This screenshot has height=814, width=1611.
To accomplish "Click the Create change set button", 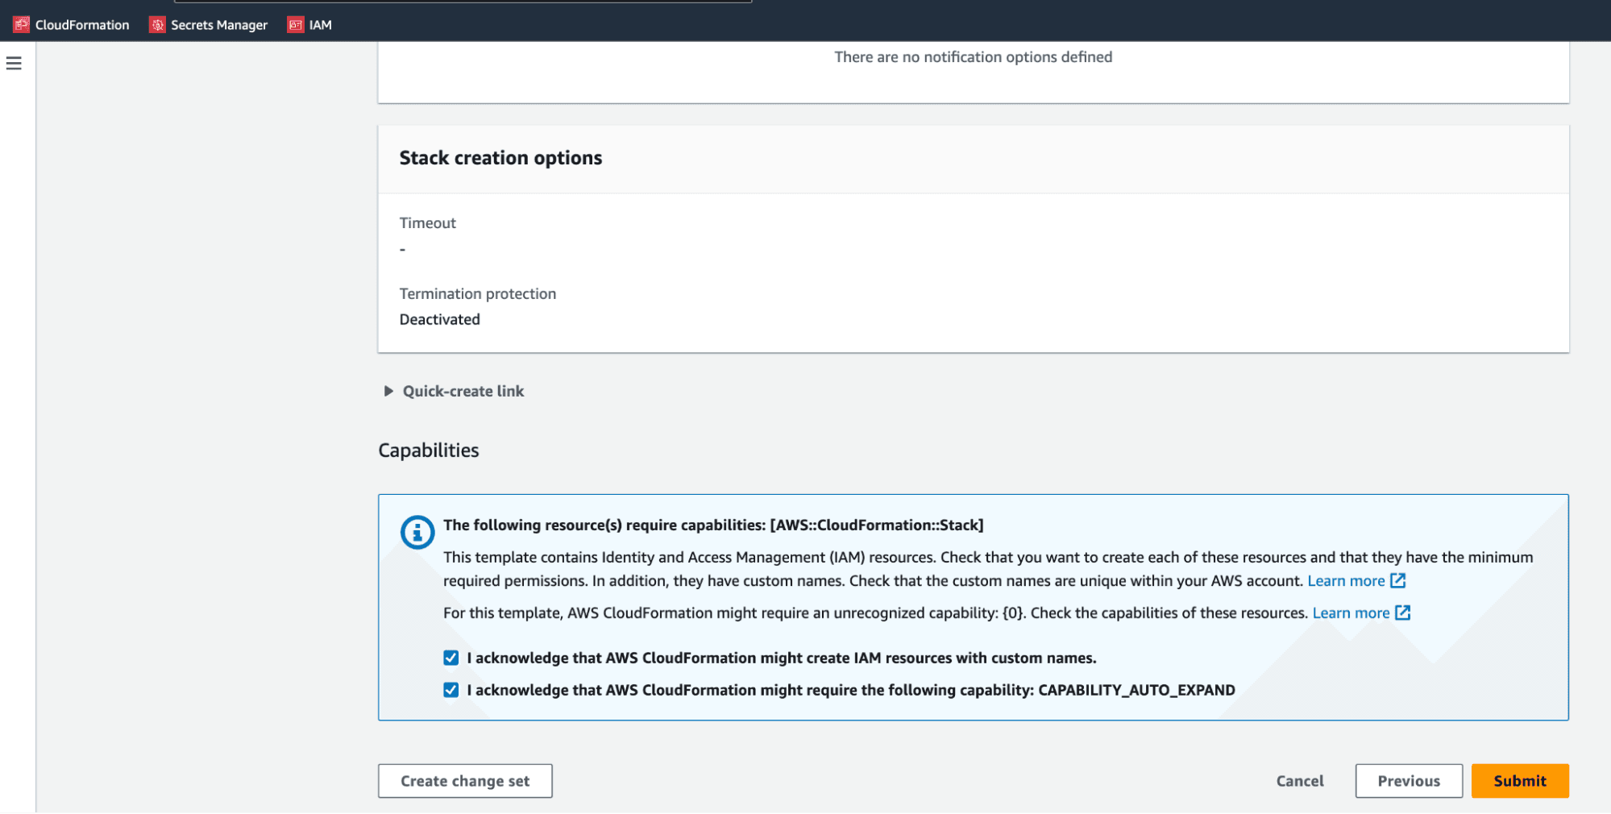I will pos(464,780).
